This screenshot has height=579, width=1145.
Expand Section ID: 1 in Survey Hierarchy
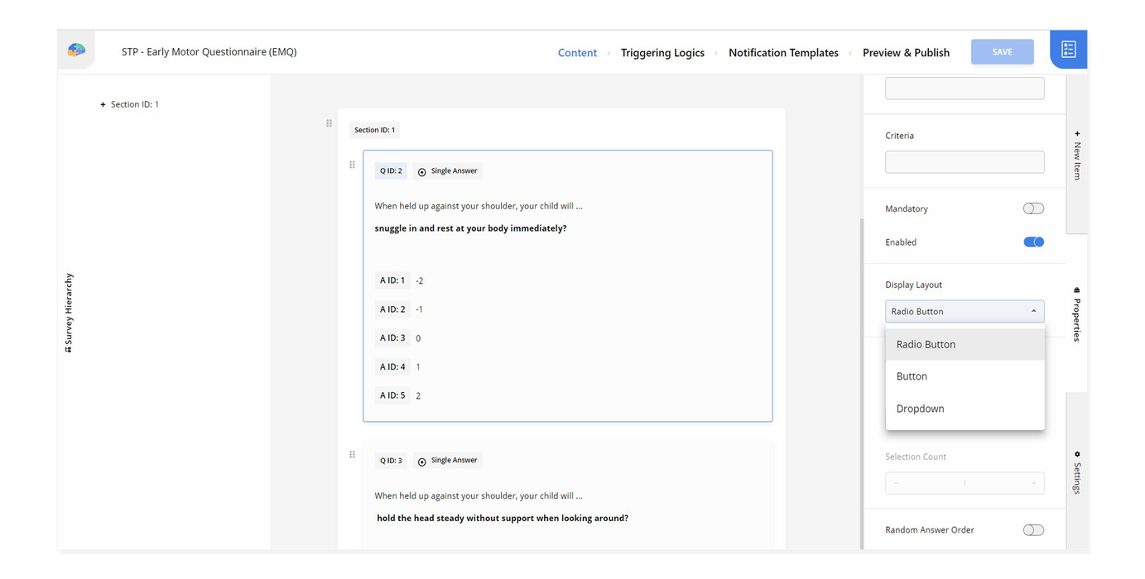102,103
